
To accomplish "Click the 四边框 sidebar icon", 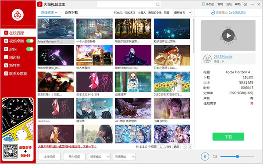I will click(x=6, y=57).
